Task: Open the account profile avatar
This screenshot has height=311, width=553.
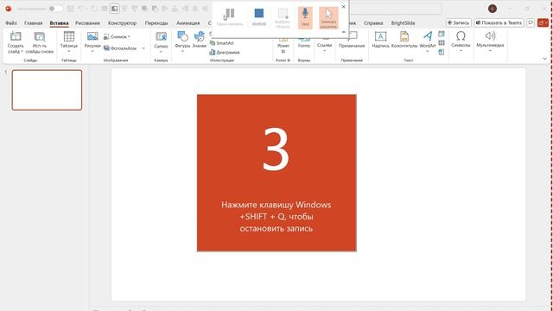Action: coord(493,9)
